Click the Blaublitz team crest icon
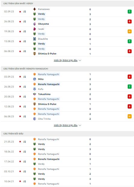 [x=35, y=39]
